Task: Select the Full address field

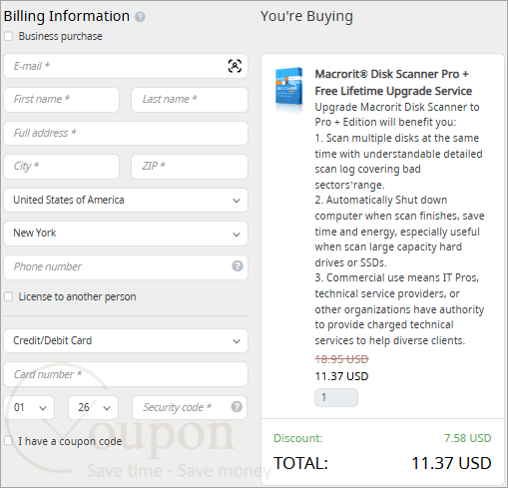Action: [126, 133]
